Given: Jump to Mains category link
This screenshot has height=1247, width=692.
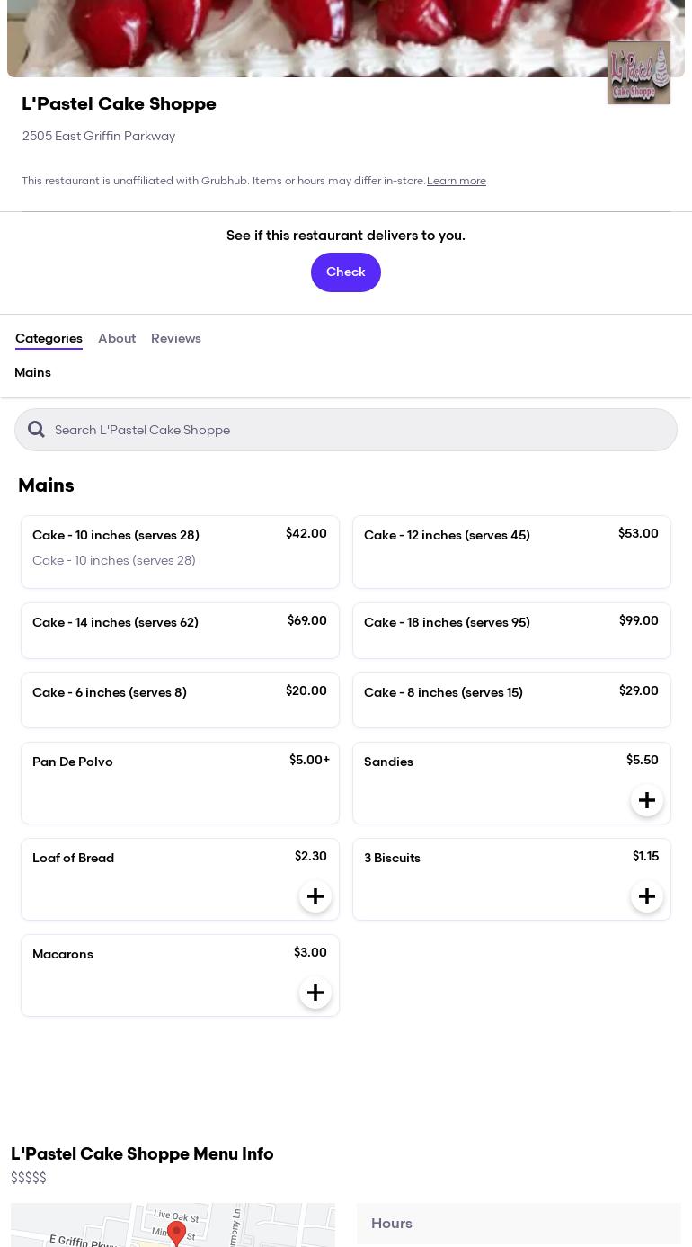Looking at the screenshot, I should (32, 373).
